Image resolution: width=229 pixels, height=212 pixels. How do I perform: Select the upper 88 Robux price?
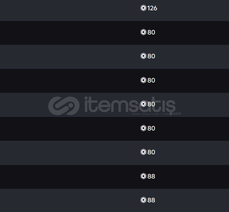click(151, 176)
